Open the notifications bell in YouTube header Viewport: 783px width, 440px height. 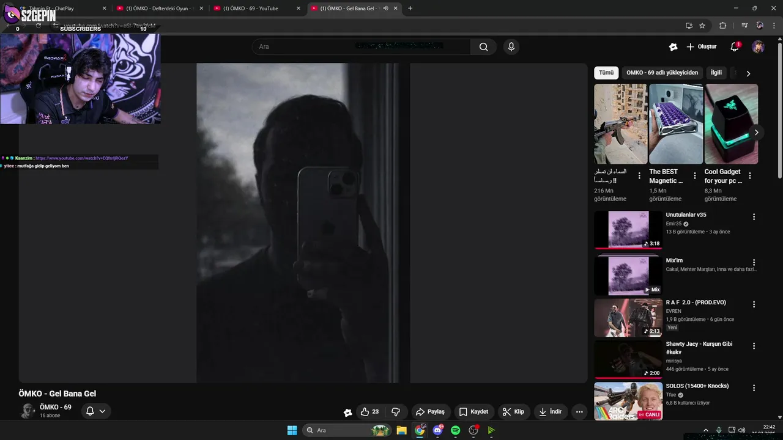coord(735,46)
